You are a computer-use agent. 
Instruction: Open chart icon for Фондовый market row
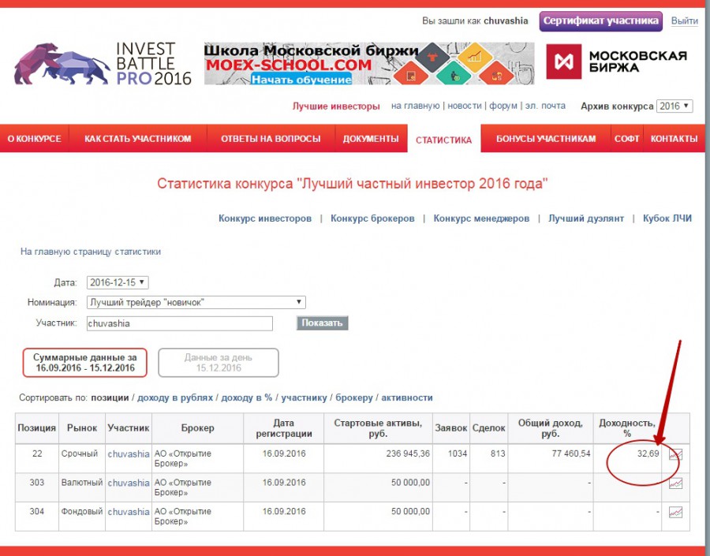(x=675, y=512)
